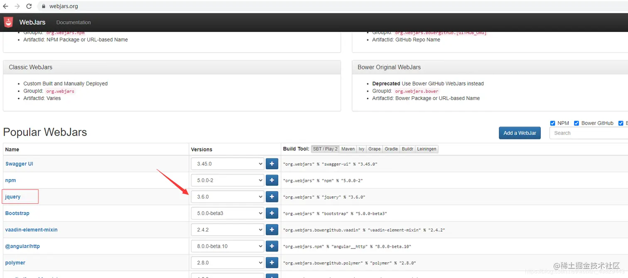Toggle the NPM checkbox
Screen dimensions: 628x278
[552, 123]
